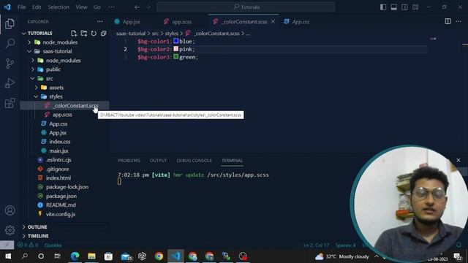This screenshot has width=468, height=263.
Task: Open the File menu
Action: (21, 7)
